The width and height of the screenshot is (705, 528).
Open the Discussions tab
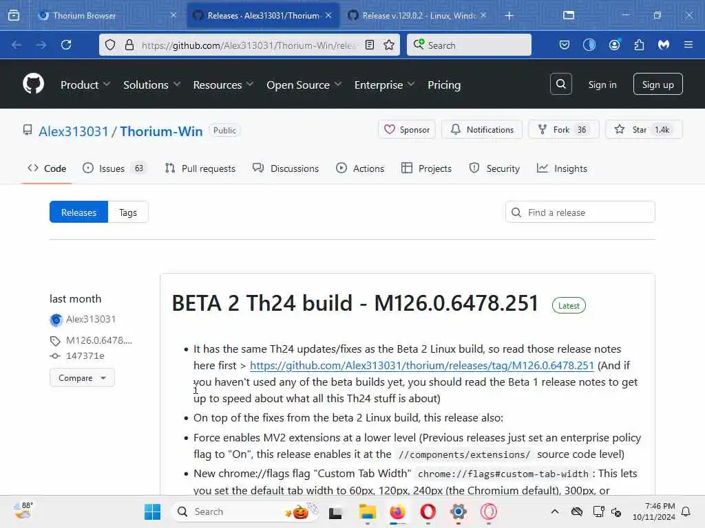(286, 168)
